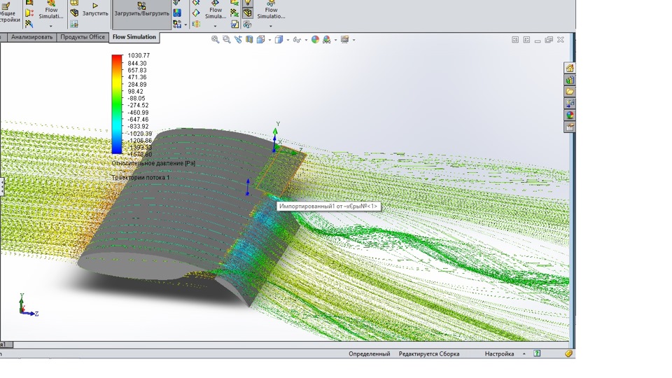The height and width of the screenshot is (378, 672).
Task: Click the pressure legend color bar
Action: (116, 104)
